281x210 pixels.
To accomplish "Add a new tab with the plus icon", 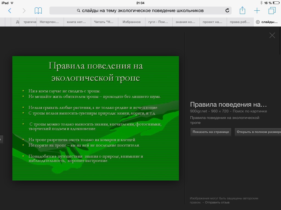I will [257, 11].
